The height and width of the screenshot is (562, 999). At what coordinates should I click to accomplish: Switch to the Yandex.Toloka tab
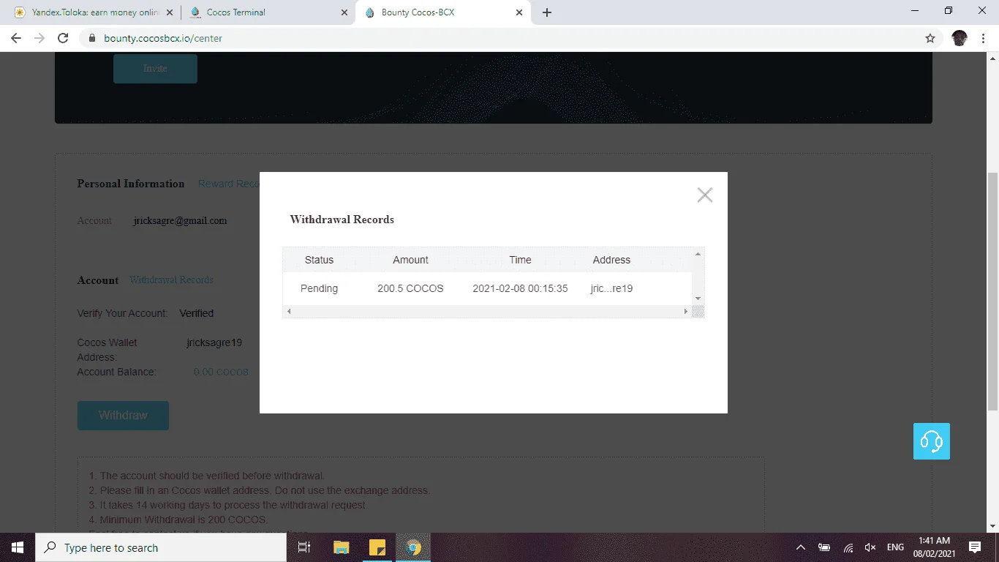(94, 12)
